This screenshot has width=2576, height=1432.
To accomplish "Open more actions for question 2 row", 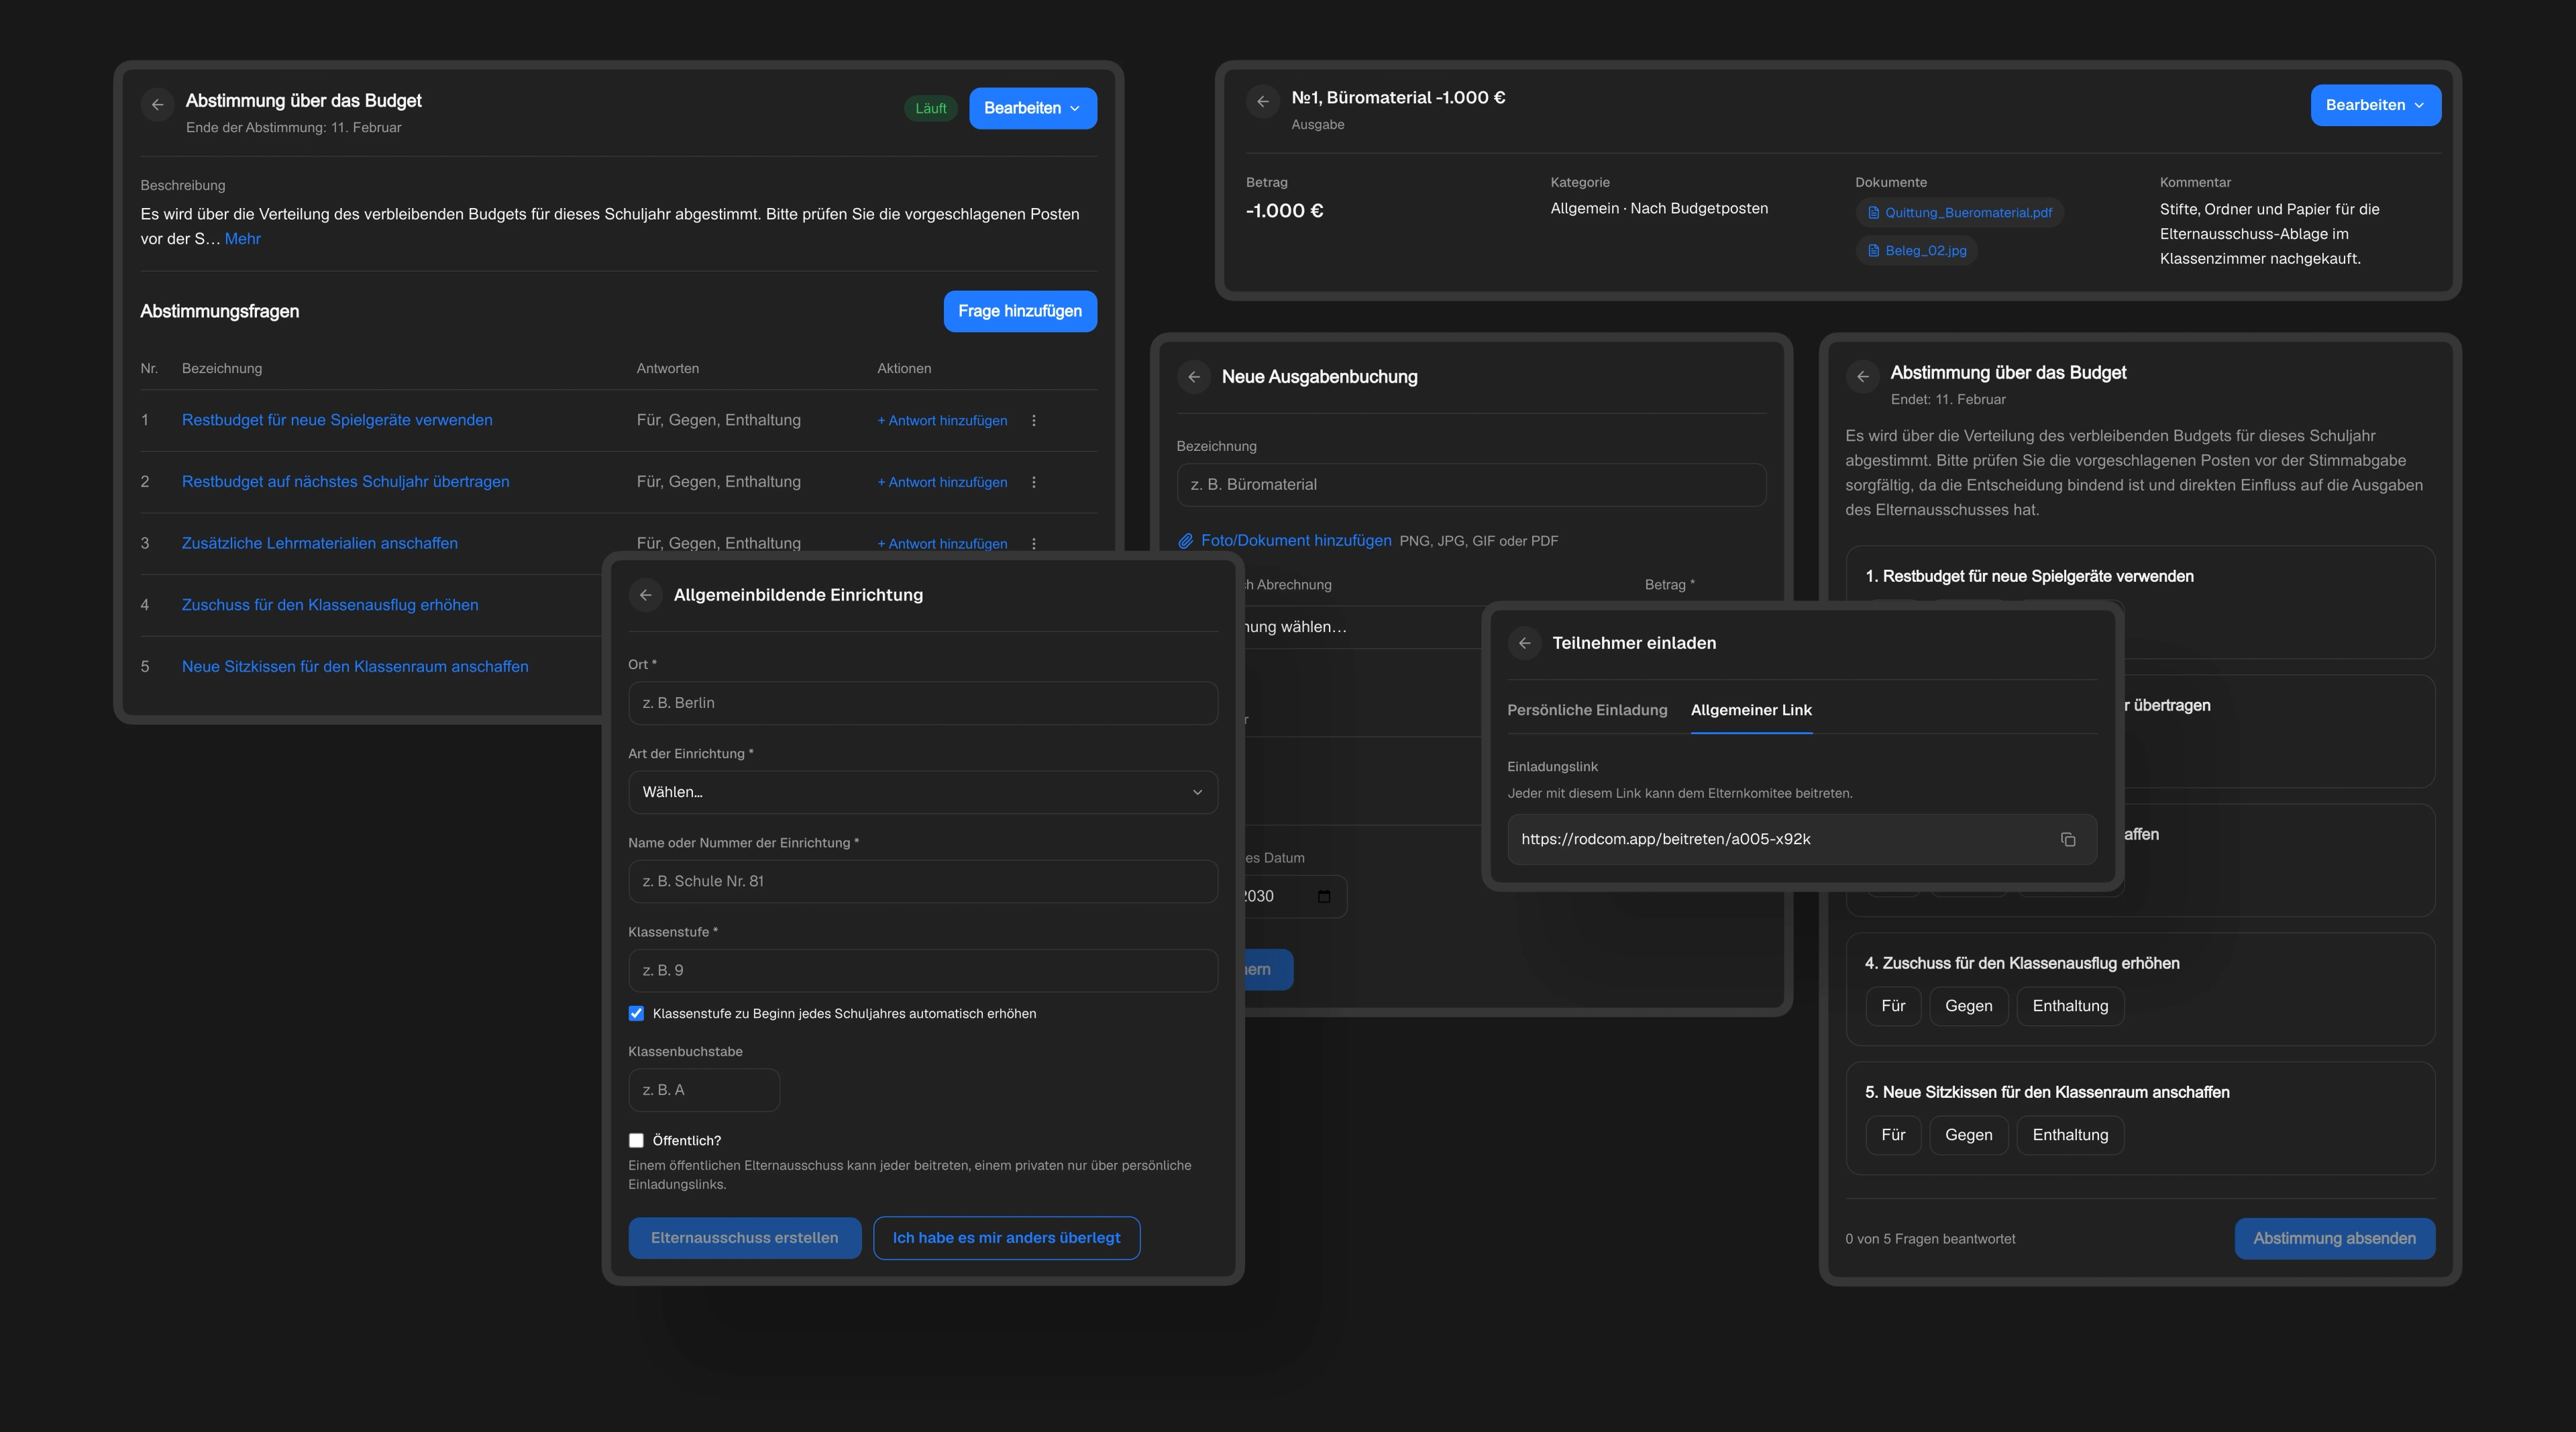I will click(x=1033, y=482).
